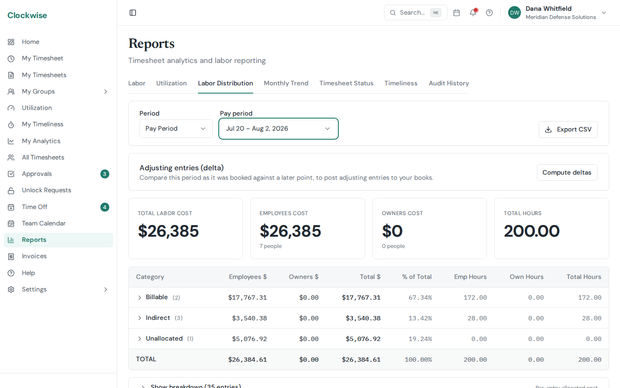620x388 pixels.
Task: Click the Settings gear icon
Action: click(x=11, y=289)
